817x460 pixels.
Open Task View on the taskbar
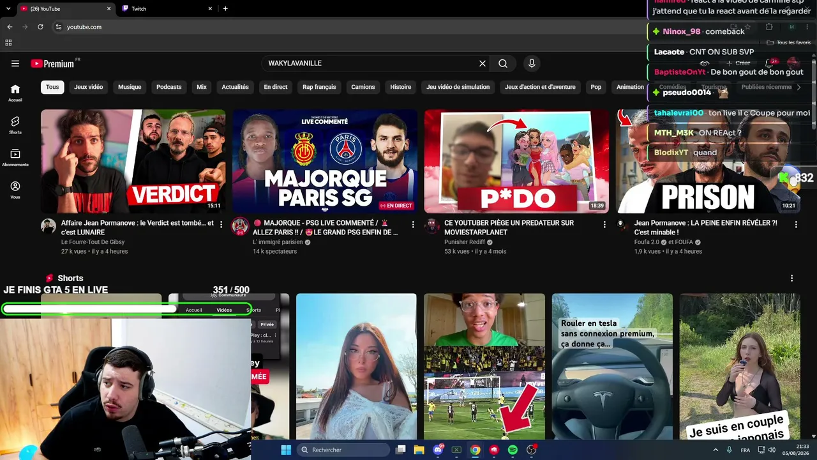pyautogui.click(x=400, y=450)
